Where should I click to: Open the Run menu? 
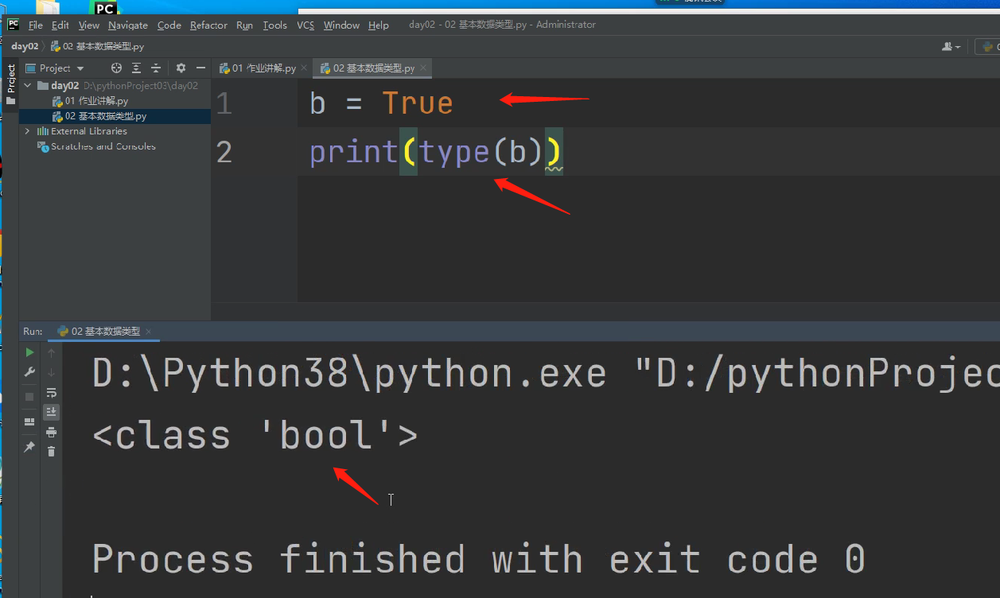point(244,25)
